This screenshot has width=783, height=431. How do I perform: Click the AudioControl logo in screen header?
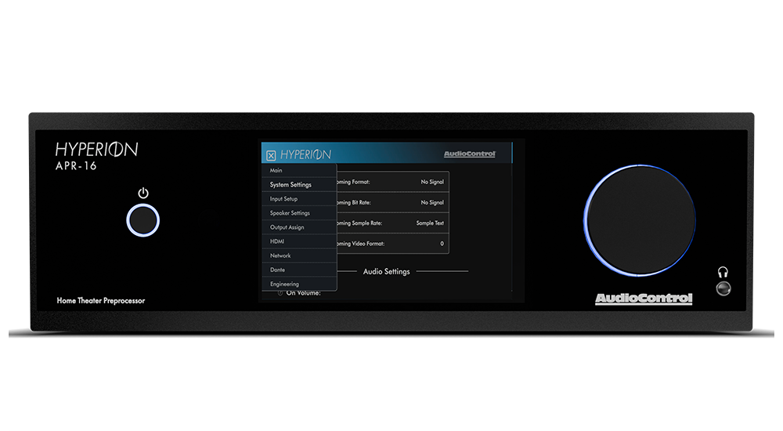pos(469,154)
